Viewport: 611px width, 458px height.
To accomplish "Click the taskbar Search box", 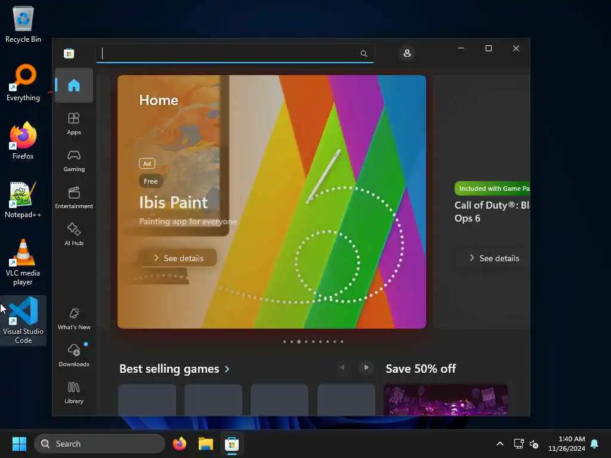I will 100,444.
